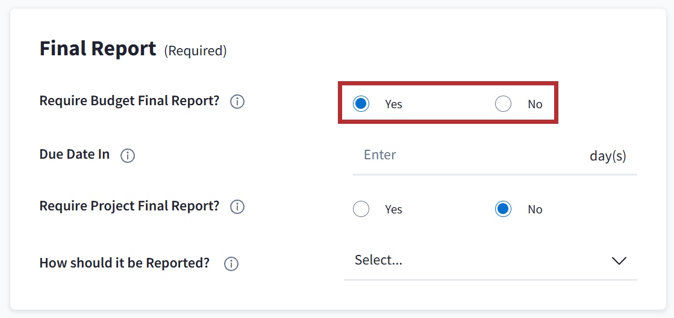The image size is (674, 318).
Task: Click the Require Project Final Report? label
Action: [x=129, y=206]
